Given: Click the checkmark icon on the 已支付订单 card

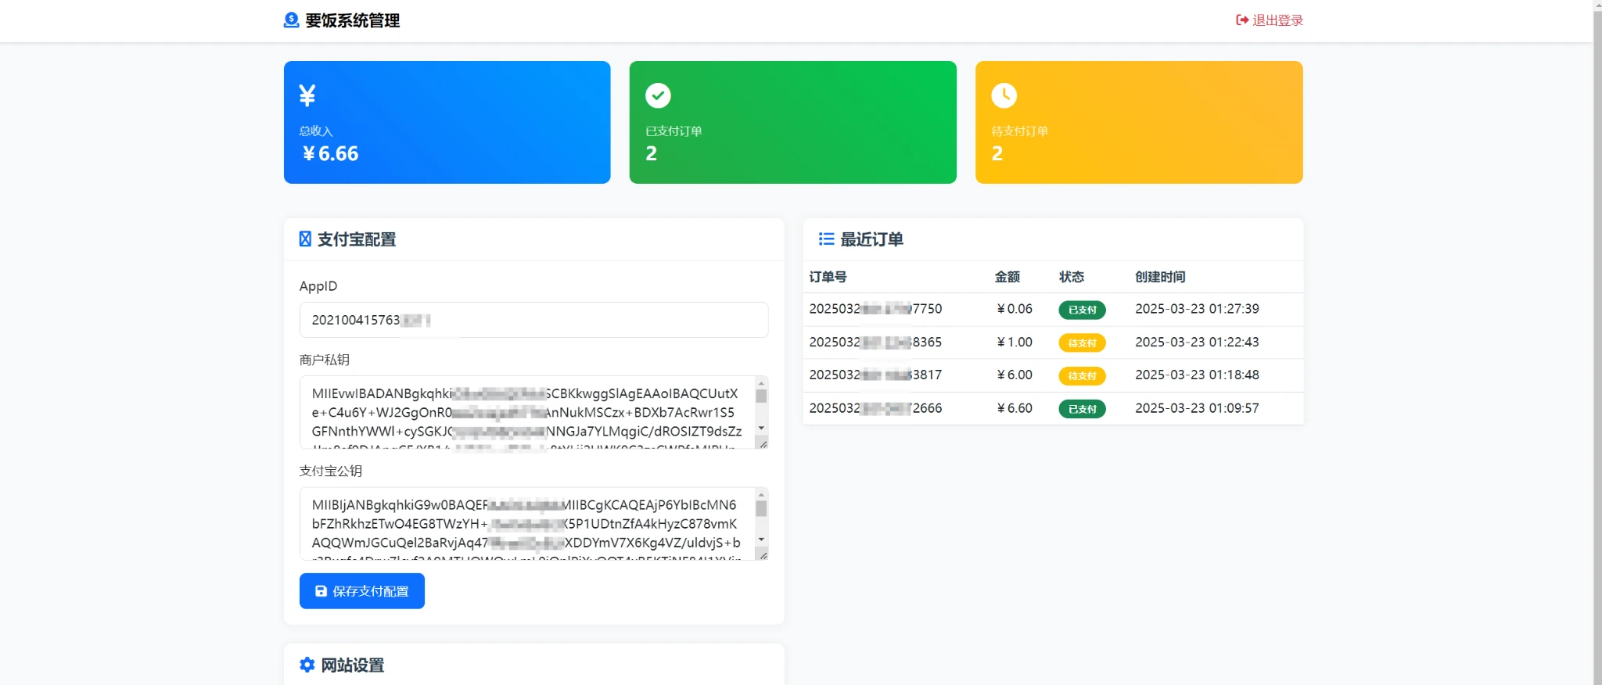Looking at the screenshot, I should pyautogui.click(x=658, y=95).
